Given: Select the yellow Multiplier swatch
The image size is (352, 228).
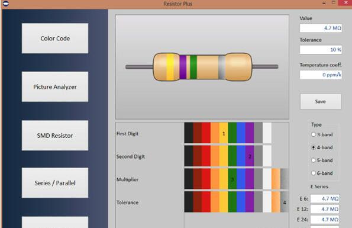Looking at the screenshot, I should coord(224,179).
